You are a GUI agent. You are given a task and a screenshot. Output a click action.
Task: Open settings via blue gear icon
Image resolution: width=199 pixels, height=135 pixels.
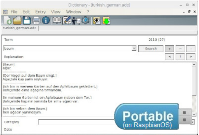pyautogui.click(x=85, y=20)
